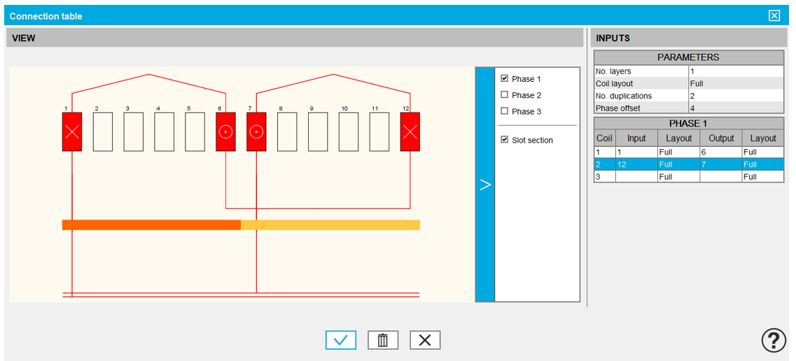Select red crossed slot 1 in diagram
The image size is (796, 361).
(72, 132)
